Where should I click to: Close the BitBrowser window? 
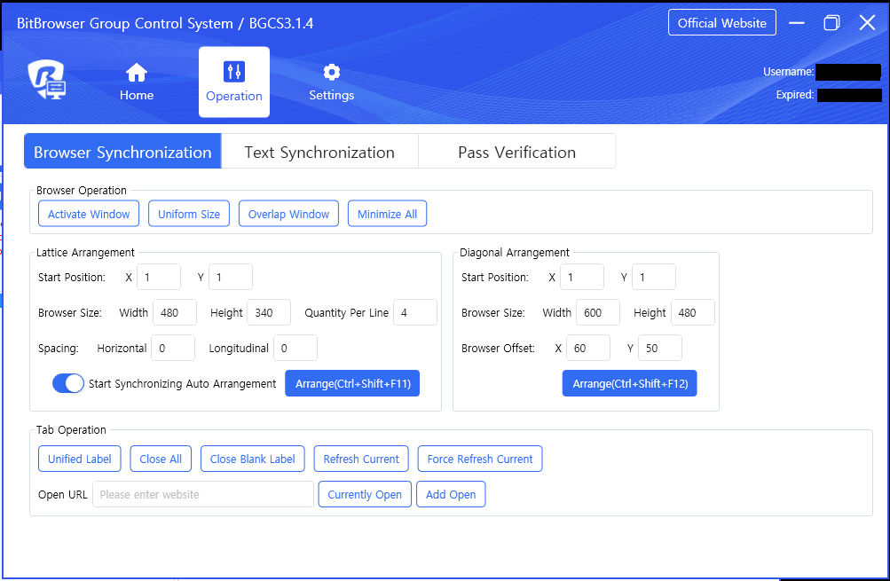(867, 23)
